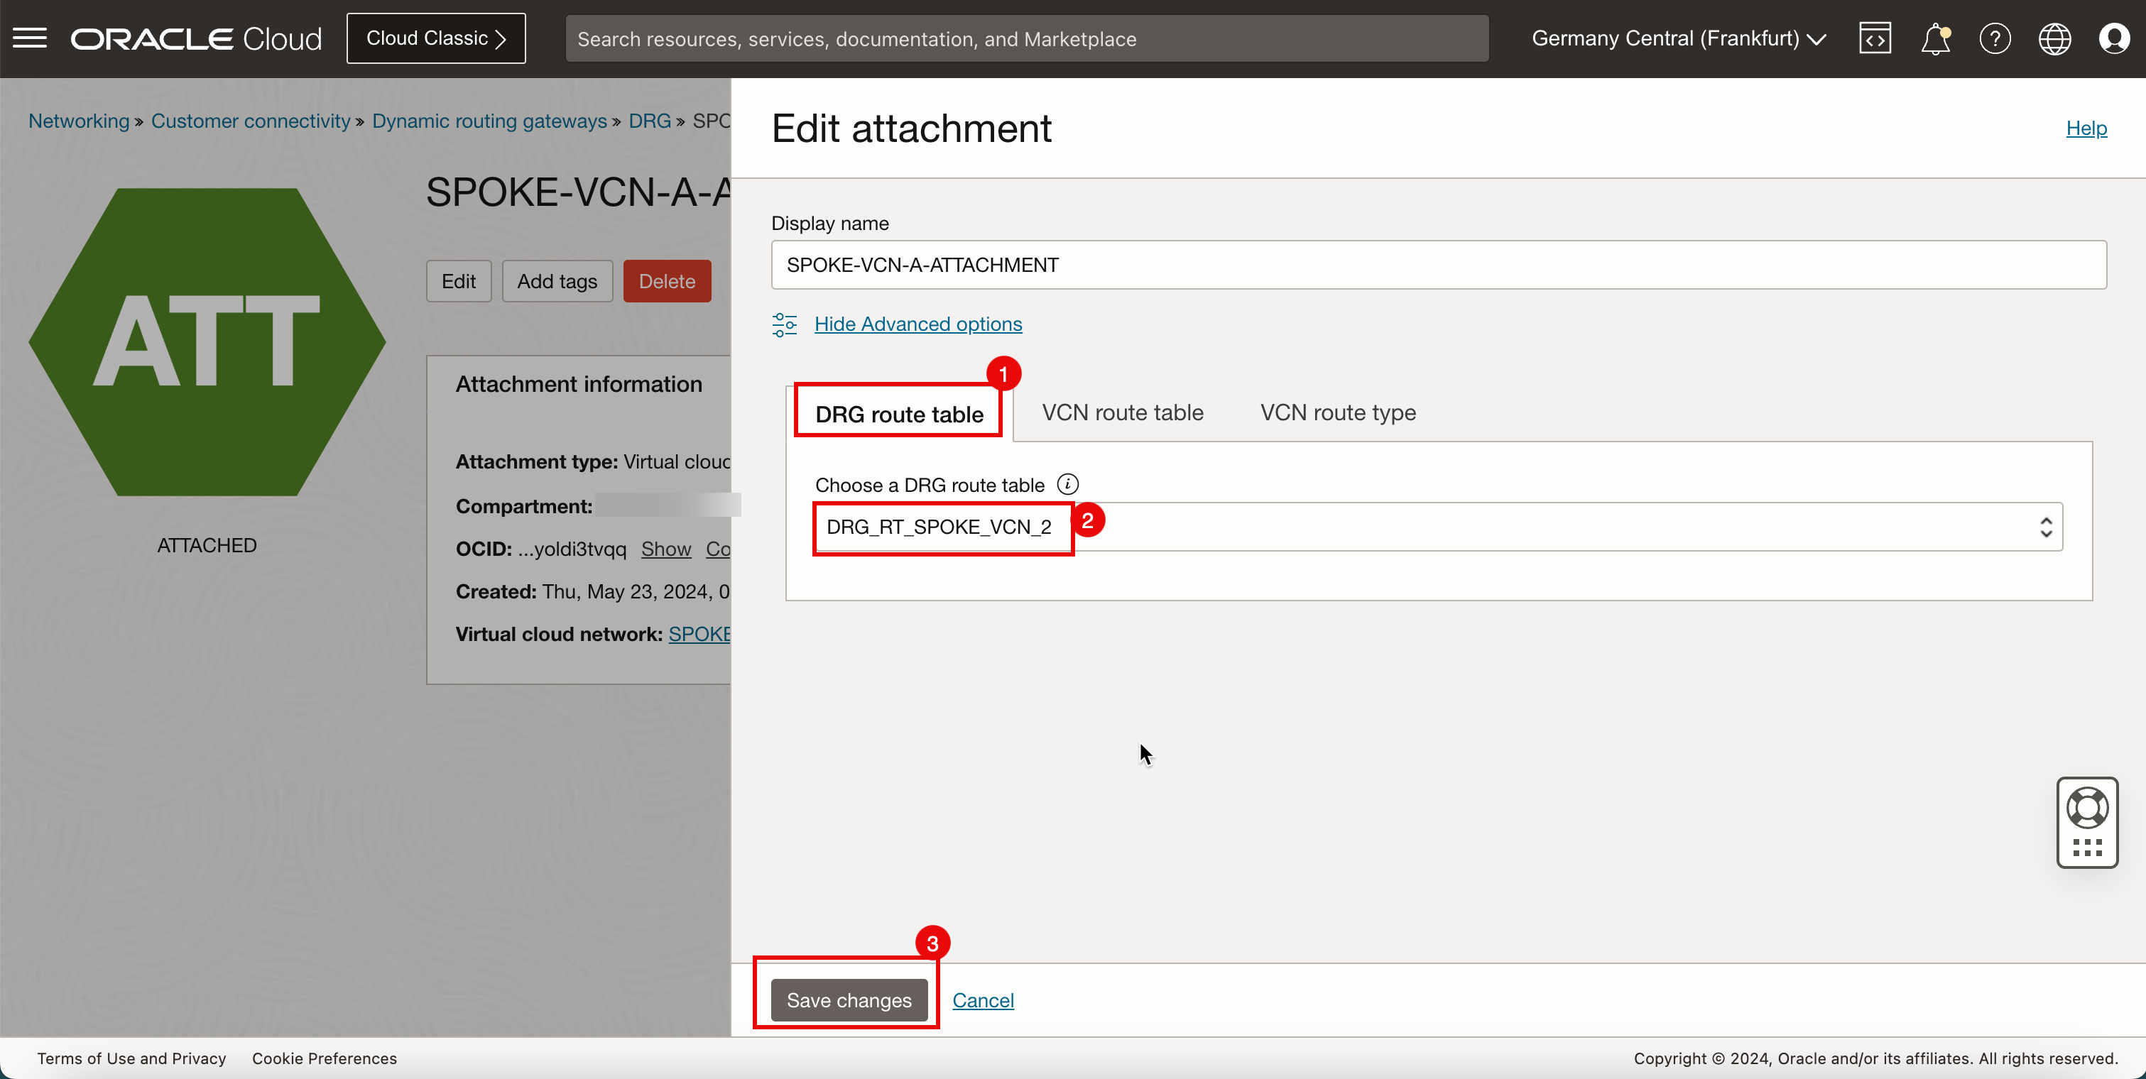
Task: Click the Cancel link
Action: (984, 1000)
